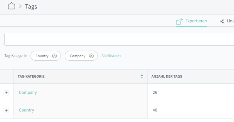Open the Company tag category link
Screen dimensions: 234x122
pos(28,93)
